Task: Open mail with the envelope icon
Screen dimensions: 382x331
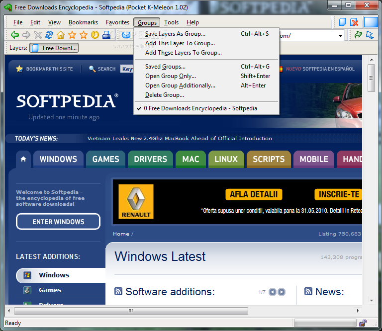Action: coord(126,35)
